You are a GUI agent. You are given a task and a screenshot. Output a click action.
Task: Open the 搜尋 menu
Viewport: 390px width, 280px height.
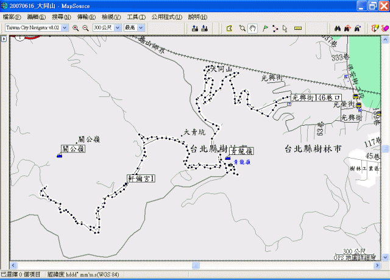pyautogui.click(x=62, y=17)
